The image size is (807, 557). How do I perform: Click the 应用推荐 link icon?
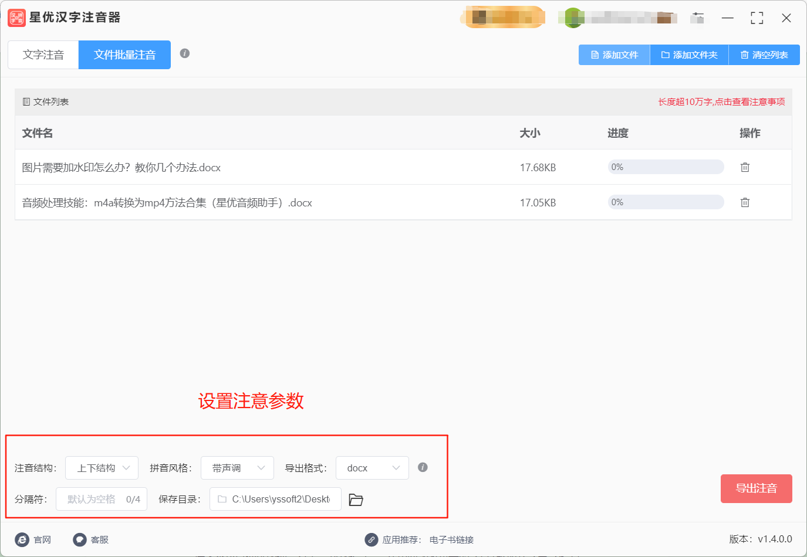coord(371,539)
